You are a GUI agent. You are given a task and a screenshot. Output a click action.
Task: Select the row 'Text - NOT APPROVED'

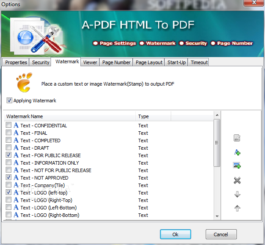[109, 178]
